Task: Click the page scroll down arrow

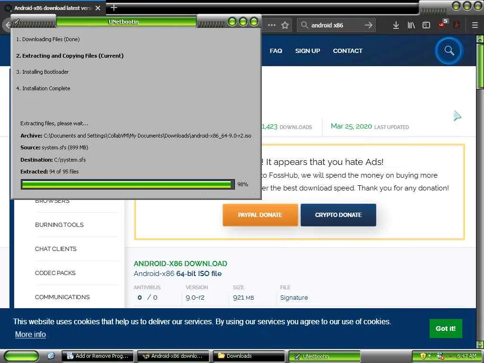Action: [480, 345]
